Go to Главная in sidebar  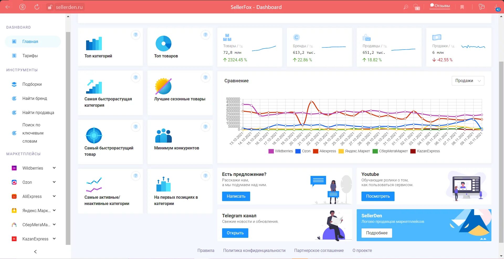click(x=33, y=41)
